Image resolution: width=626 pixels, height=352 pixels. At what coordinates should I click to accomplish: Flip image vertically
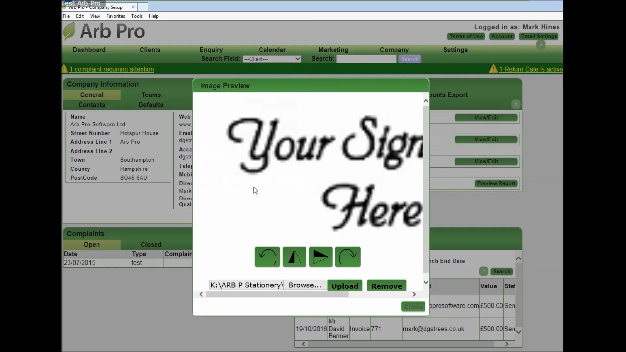(x=320, y=257)
